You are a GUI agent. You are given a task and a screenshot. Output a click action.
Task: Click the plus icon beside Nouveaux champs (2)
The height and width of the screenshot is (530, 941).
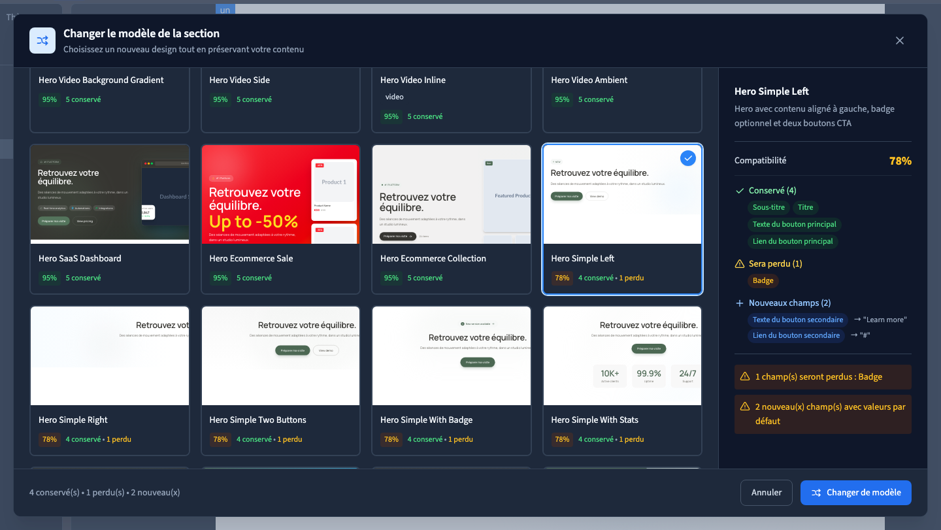point(740,303)
